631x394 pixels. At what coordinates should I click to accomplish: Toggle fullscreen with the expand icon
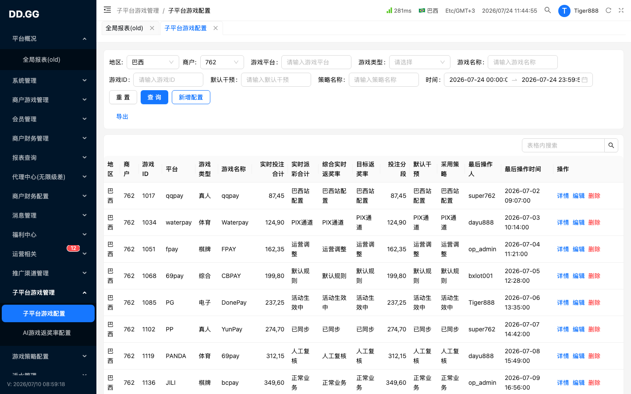(621, 10)
